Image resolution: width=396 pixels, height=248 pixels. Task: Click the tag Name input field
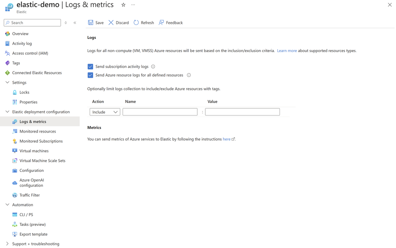160,112
